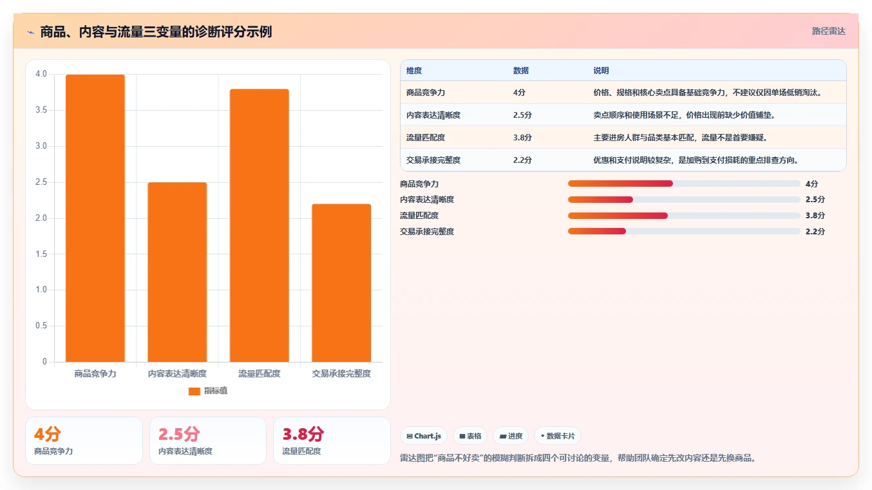
Task: Click the 4.0 y-axis tick label
Action: pyautogui.click(x=41, y=74)
